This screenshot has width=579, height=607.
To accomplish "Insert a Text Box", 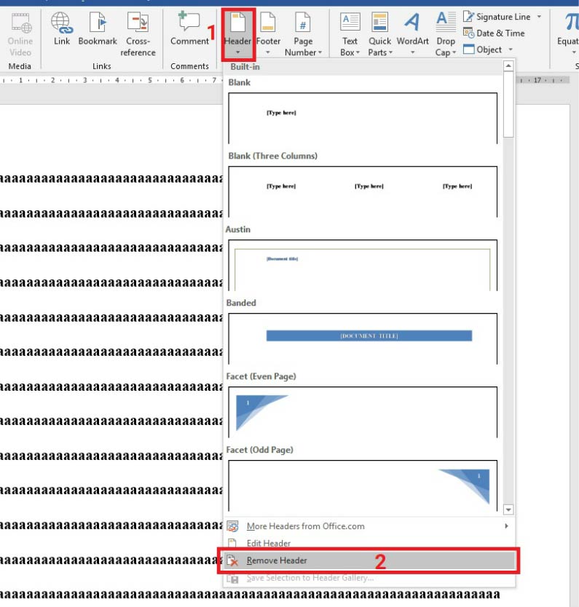I will (x=350, y=24).
